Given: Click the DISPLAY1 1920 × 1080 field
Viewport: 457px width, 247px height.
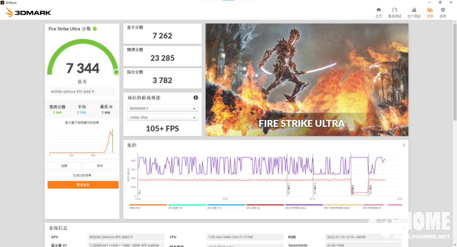Looking at the screenshot, I should tap(126, 245).
